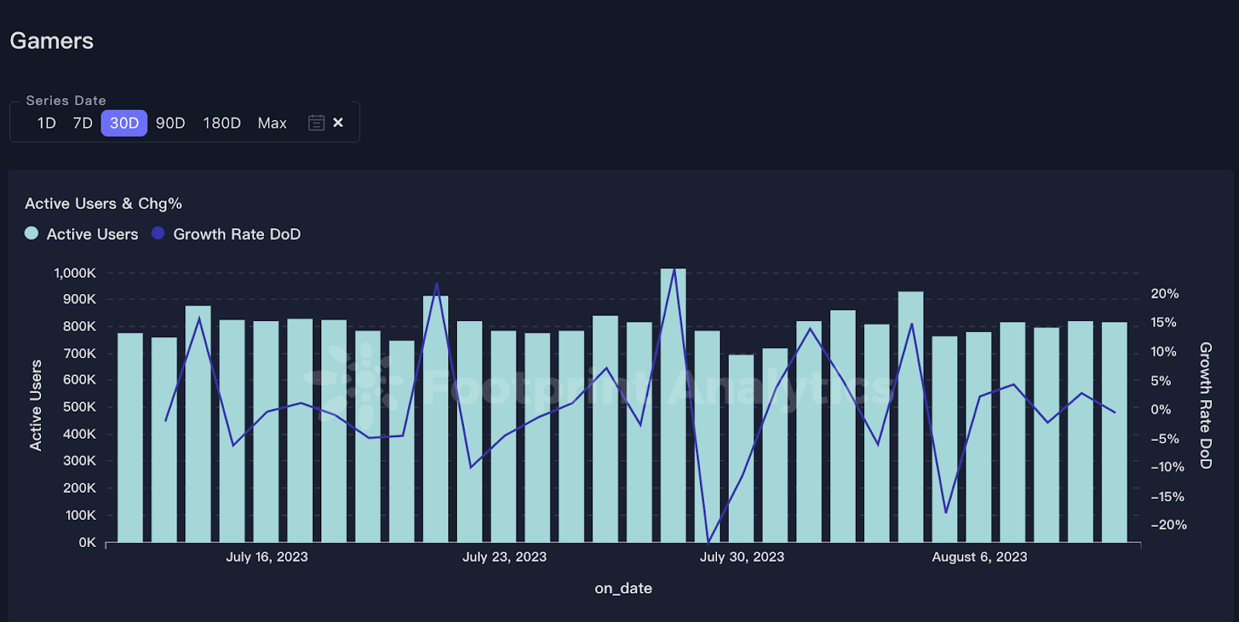The width and height of the screenshot is (1239, 622).
Task: Click the vertical Active Users axis title
Action: click(36, 405)
